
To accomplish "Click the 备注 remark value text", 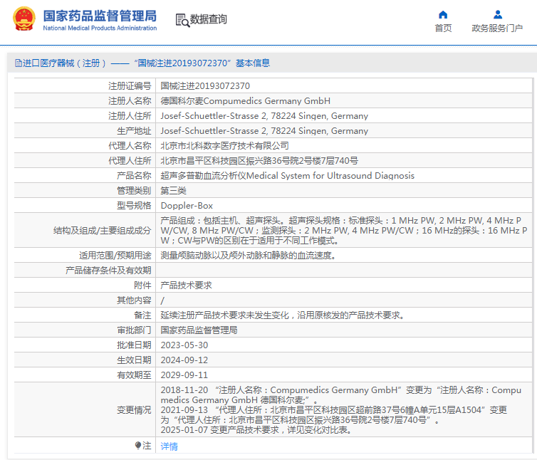I will pyautogui.click(x=282, y=315).
